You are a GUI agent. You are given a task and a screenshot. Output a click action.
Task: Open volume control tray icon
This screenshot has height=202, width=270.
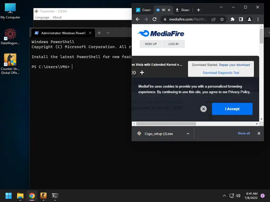pyautogui.click(x=238, y=196)
